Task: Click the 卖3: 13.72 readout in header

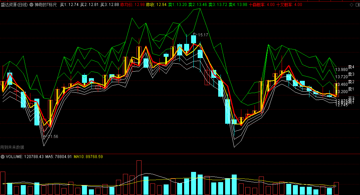Action: tap(218, 5)
